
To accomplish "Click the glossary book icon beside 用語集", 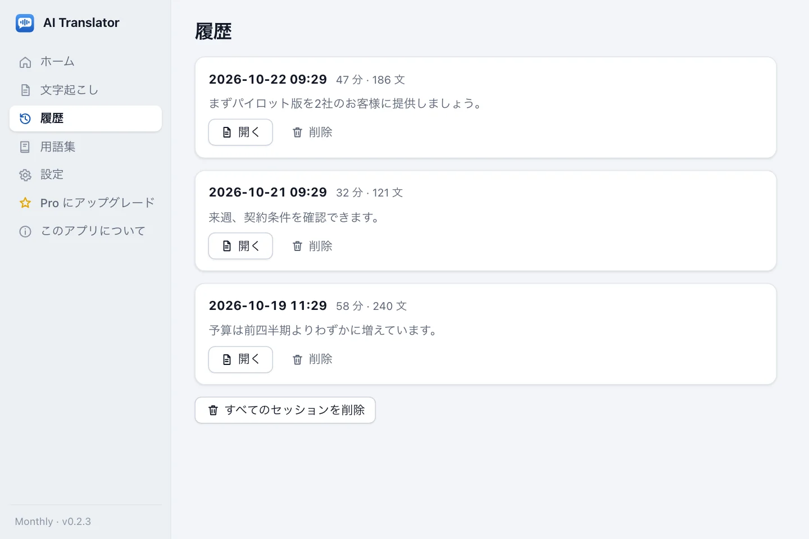I will pyautogui.click(x=25, y=147).
